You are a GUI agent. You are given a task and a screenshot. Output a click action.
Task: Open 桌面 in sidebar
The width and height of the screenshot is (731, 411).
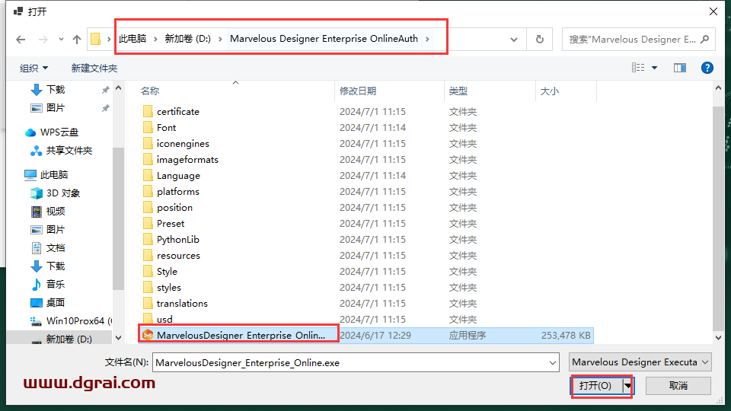(x=56, y=302)
